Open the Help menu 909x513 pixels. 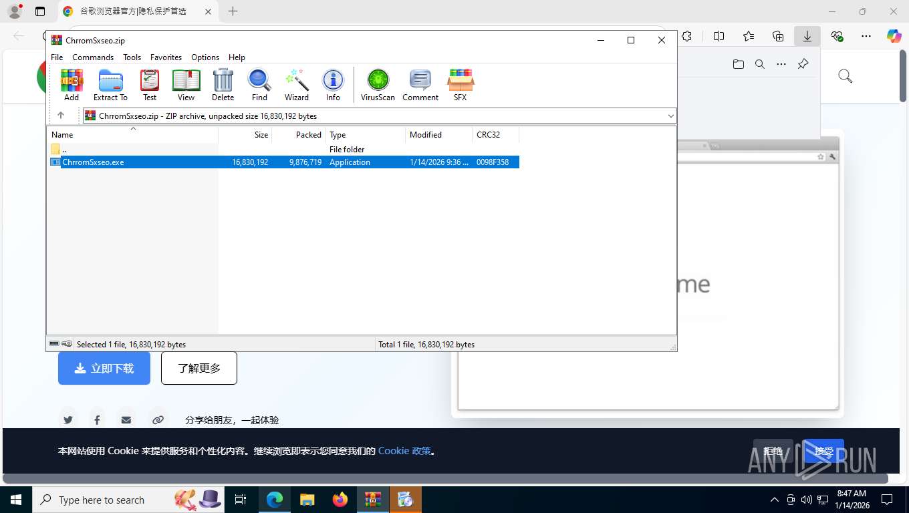237,57
